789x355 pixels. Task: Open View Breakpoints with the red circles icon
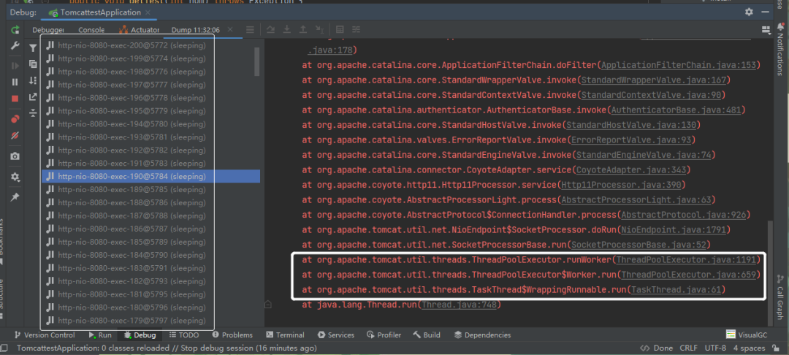tap(15, 119)
